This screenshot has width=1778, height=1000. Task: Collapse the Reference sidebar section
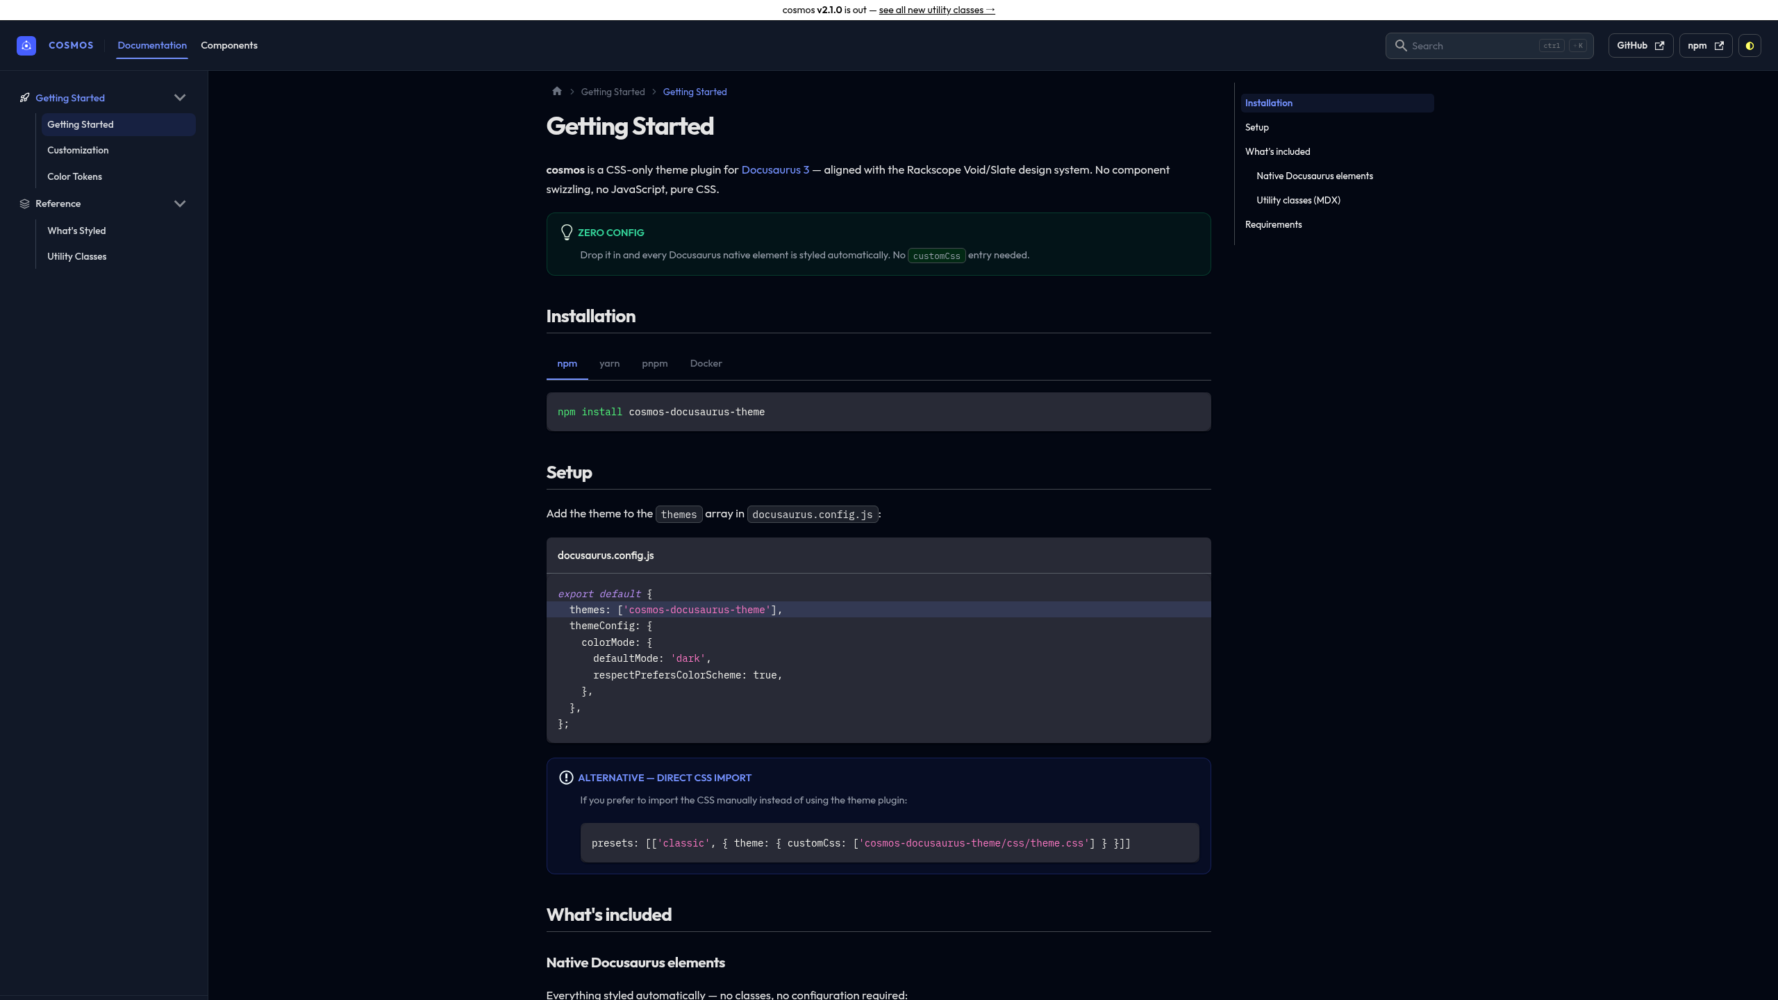pyautogui.click(x=180, y=203)
